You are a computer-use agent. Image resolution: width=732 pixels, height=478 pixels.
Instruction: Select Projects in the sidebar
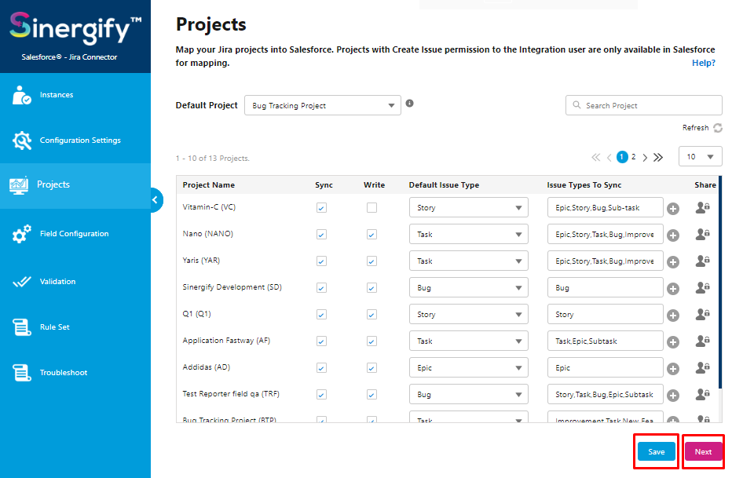pyautogui.click(x=75, y=185)
